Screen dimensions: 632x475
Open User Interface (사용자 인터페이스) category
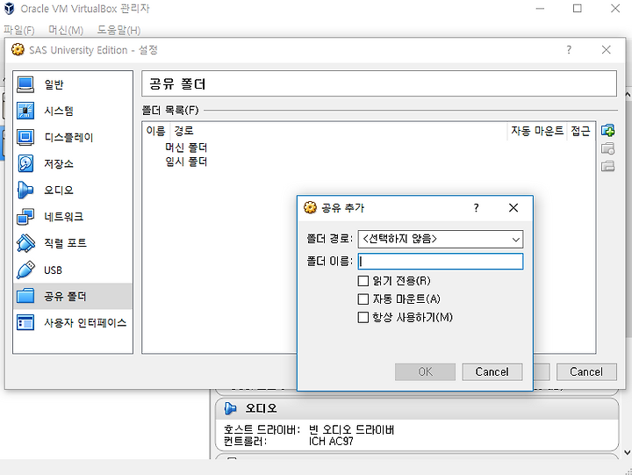pyautogui.click(x=73, y=322)
